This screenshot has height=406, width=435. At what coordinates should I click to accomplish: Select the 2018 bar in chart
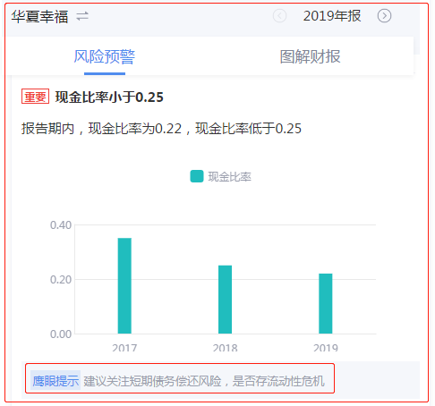pyautogui.click(x=225, y=300)
